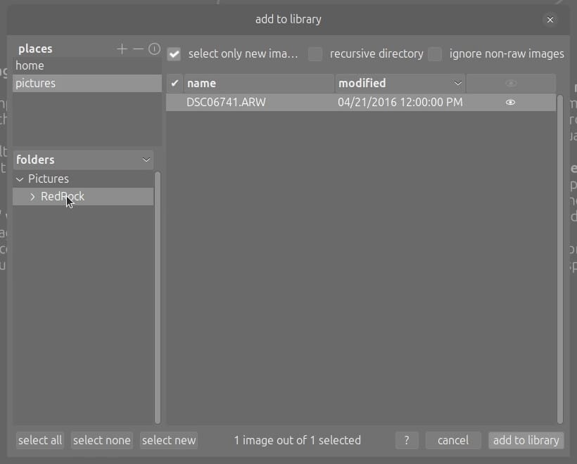Click the checkmark column header

click(175, 83)
